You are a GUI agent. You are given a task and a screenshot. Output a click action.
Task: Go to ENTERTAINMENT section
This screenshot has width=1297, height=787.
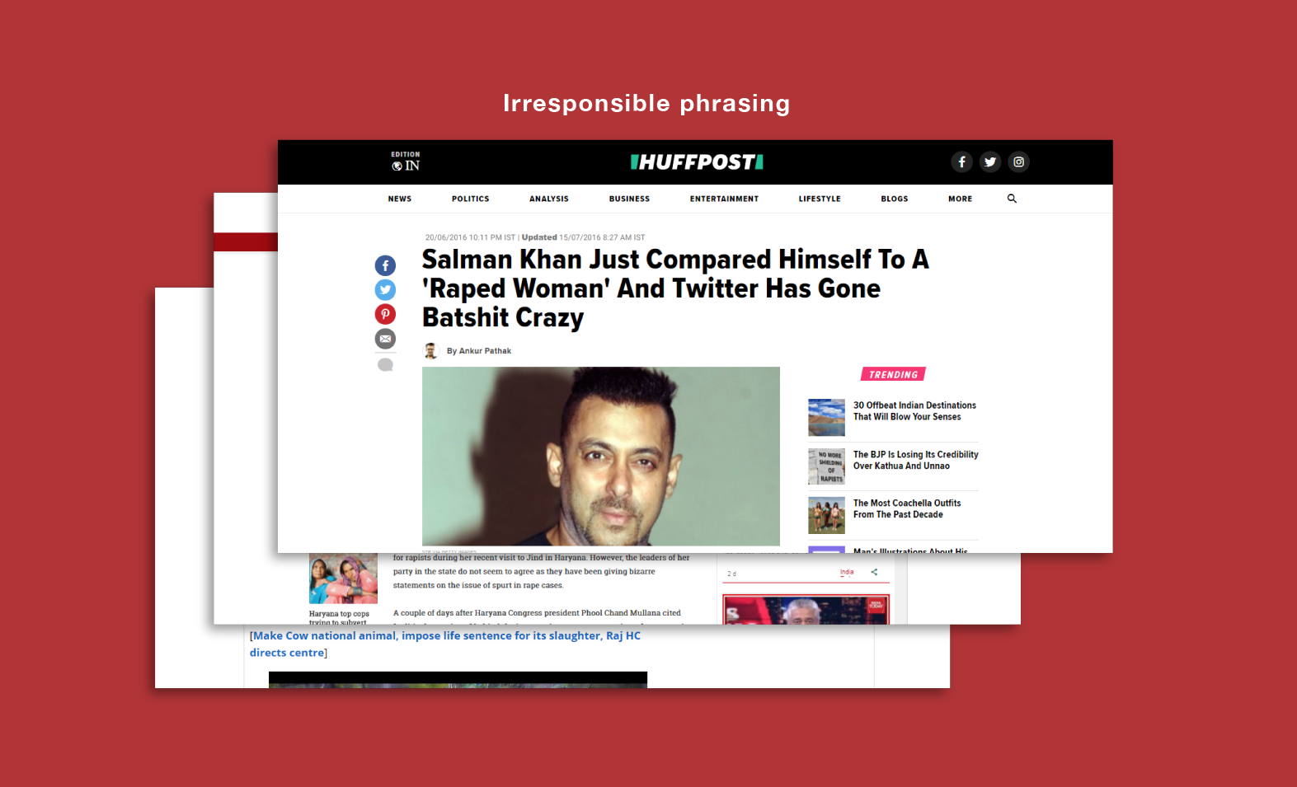(724, 199)
